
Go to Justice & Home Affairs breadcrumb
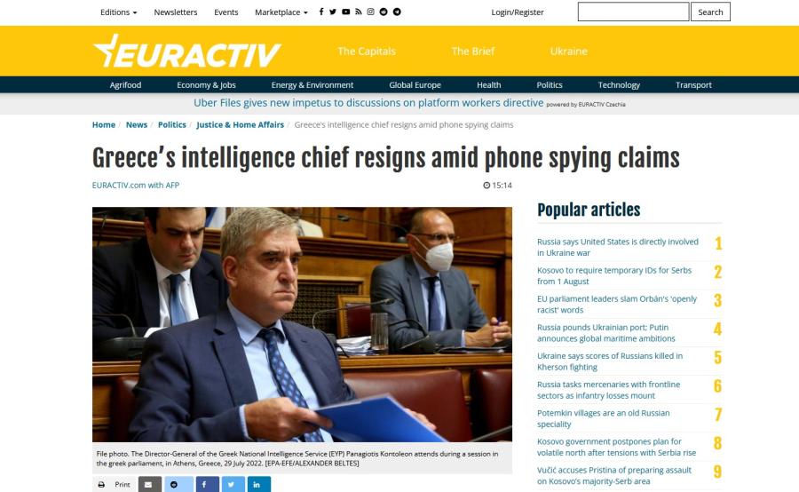[240, 125]
